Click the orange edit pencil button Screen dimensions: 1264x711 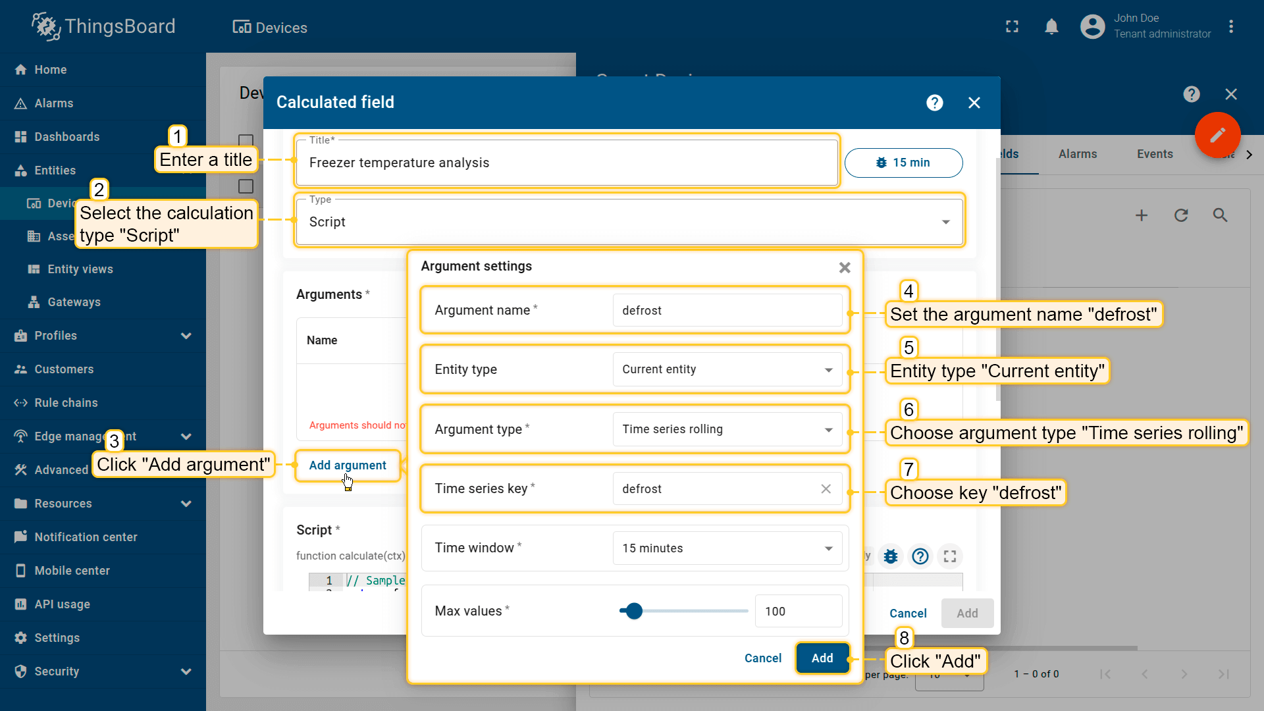[x=1217, y=135]
